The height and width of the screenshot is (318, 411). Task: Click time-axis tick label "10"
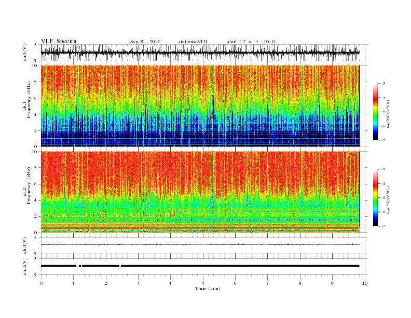(365, 283)
